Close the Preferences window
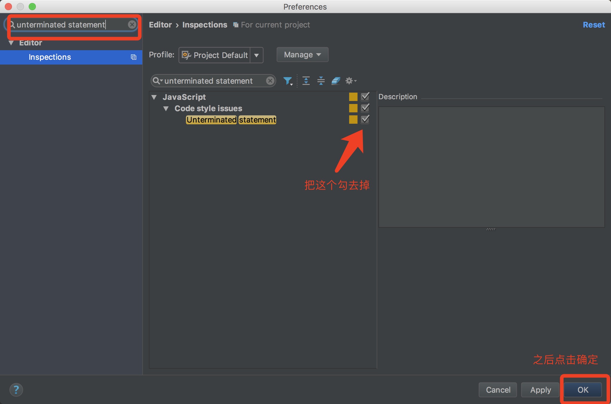 tap(8, 6)
